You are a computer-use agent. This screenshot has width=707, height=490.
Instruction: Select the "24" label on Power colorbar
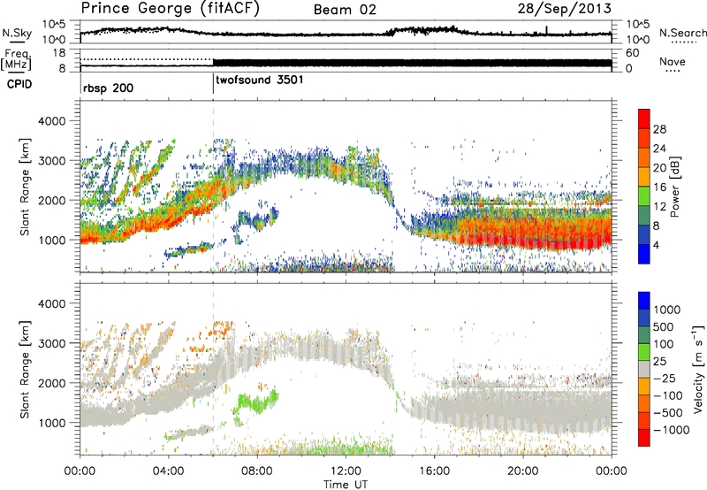(x=659, y=149)
